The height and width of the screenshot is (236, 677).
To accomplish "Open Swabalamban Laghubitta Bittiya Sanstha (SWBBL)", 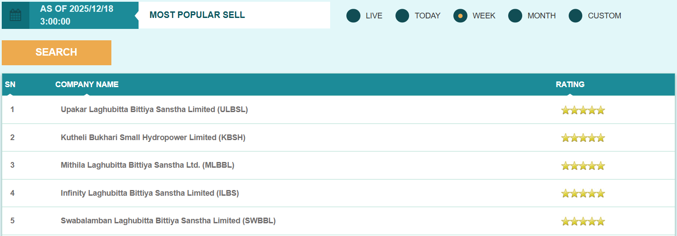I will pyautogui.click(x=168, y=221).
